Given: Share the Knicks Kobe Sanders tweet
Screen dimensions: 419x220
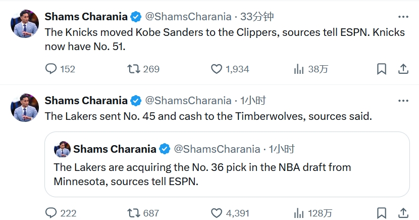Looking at the screenshot, I should click(x=403, y=69).
